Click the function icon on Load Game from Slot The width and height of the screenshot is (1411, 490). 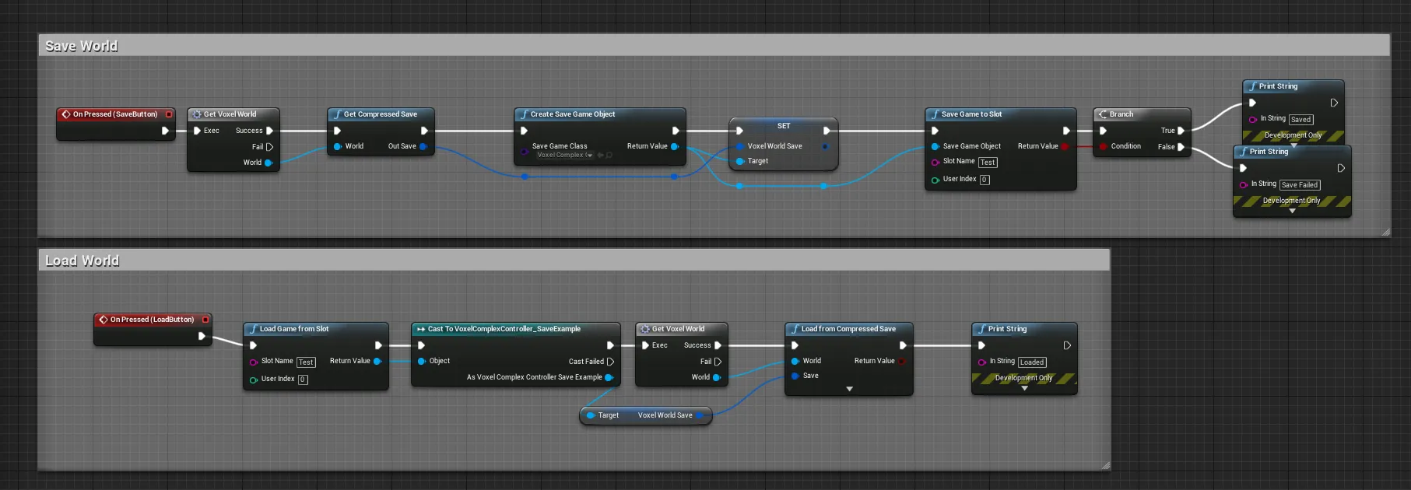click(253, 329)
